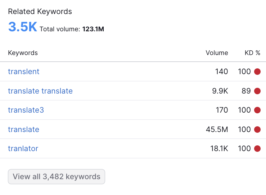Open the 'translate3' keyword link
Viewport: 266px width, 195px height.
(26, 110)
